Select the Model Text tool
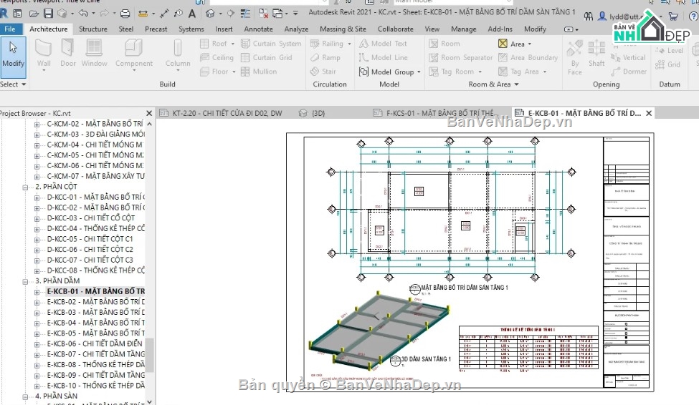 click(383, 44)
